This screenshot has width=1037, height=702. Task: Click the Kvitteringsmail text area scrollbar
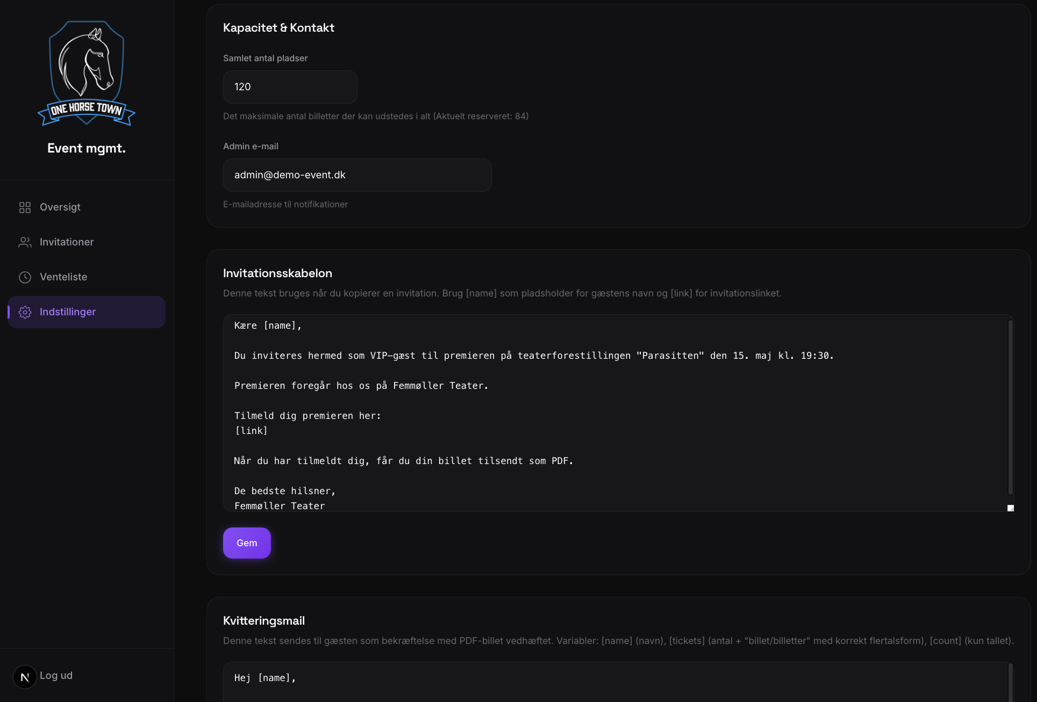coord(1011,683)
